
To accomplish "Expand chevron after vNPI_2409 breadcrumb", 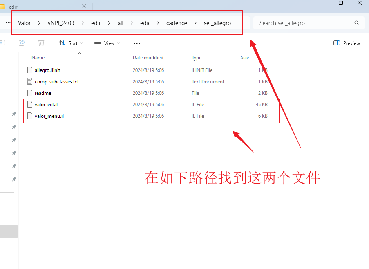I will tap(83, 23).
